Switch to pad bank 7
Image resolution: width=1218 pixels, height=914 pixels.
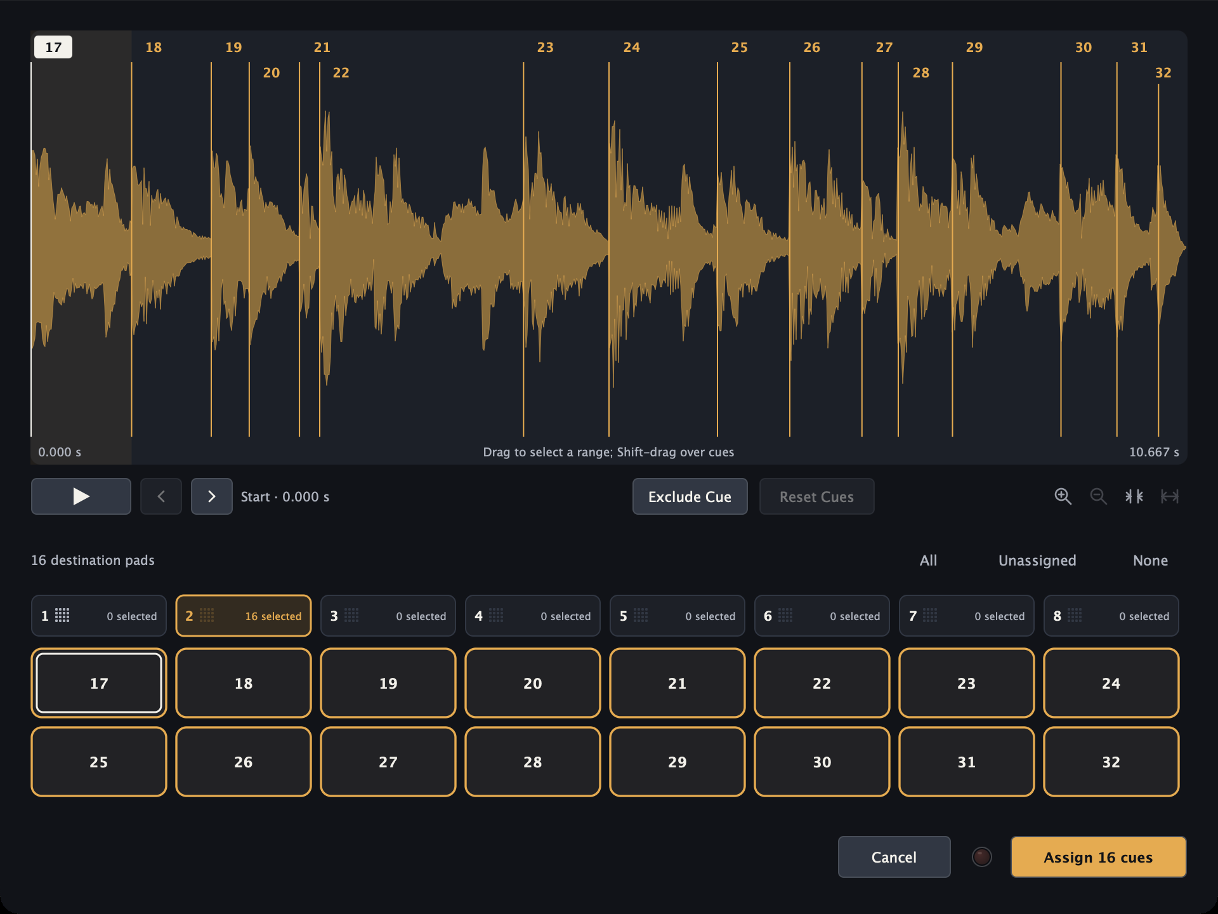pos(967,616)
